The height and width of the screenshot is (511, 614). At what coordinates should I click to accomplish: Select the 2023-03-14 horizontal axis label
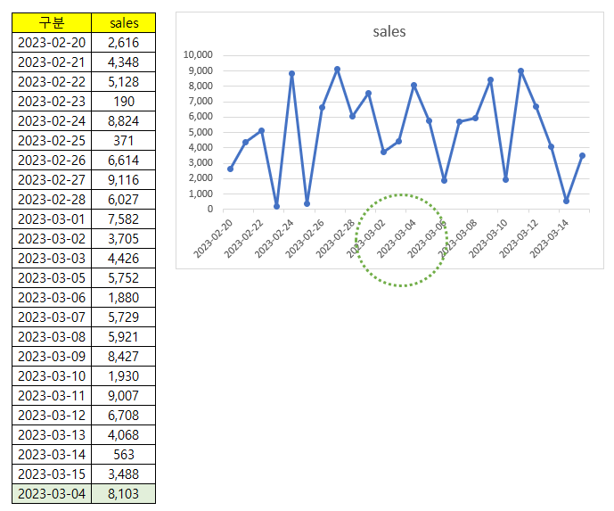click(x=549, y=239)
